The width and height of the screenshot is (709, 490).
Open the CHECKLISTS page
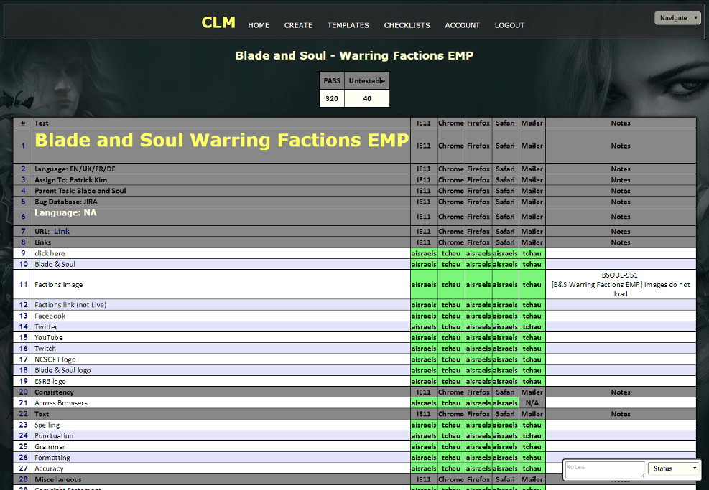coord(407,25)
